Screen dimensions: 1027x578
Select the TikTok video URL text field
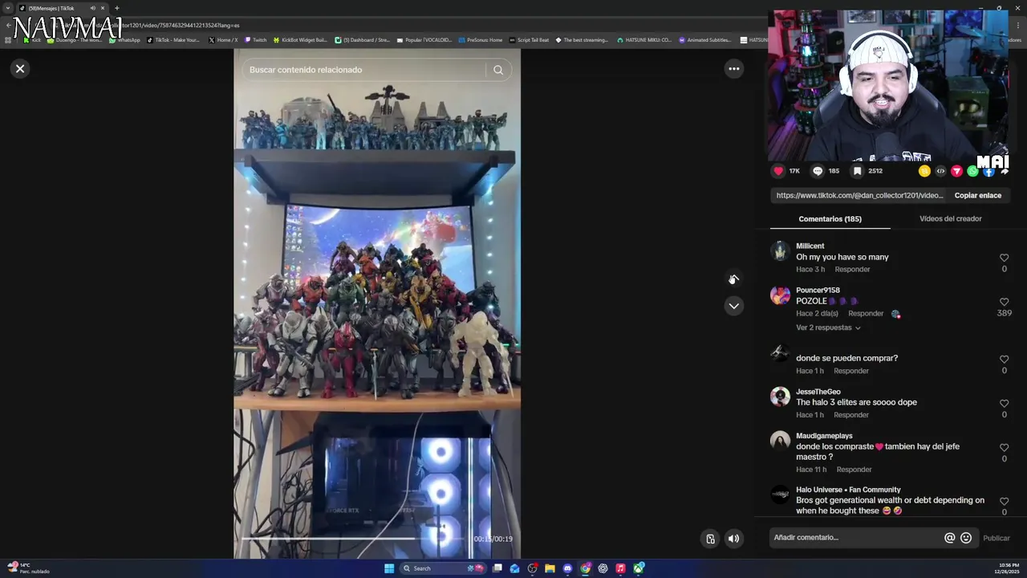point(859,195)
